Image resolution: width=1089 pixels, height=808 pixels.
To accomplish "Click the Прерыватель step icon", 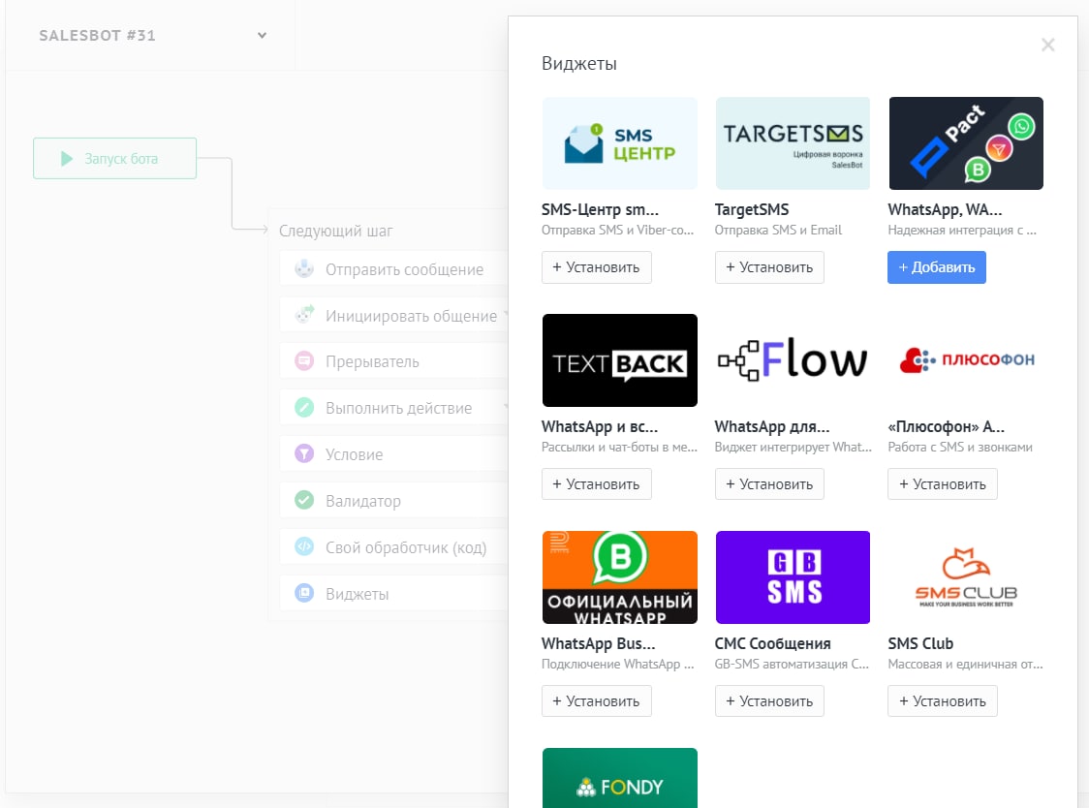I will click(304, 361).
